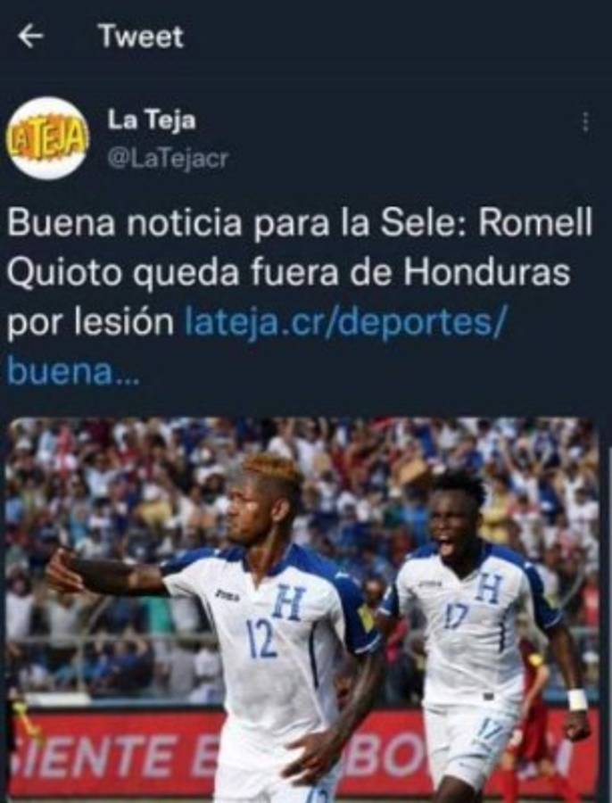612x803 pixels.
Task: Open La Teja profile avatar
Action: click(x=48, y=138)
